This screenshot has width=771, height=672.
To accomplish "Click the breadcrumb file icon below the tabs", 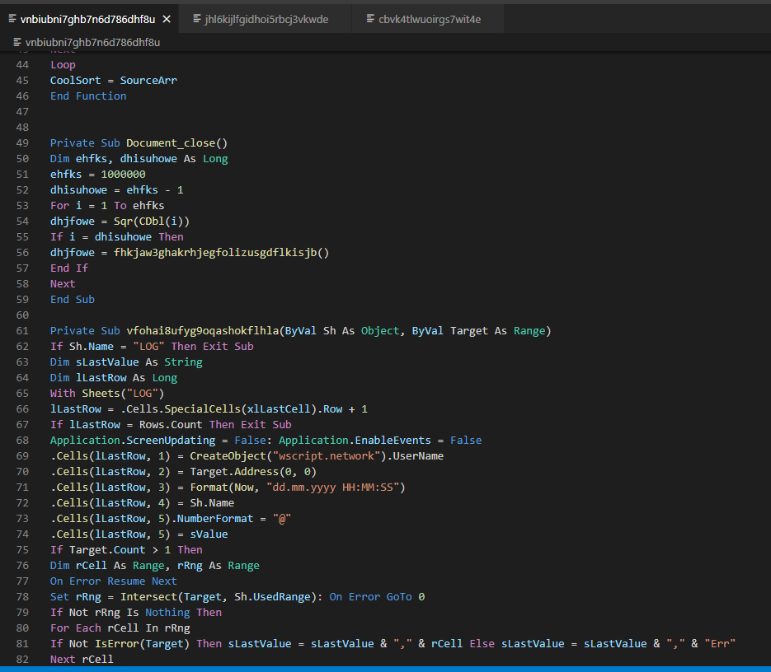I will [17, 42].
